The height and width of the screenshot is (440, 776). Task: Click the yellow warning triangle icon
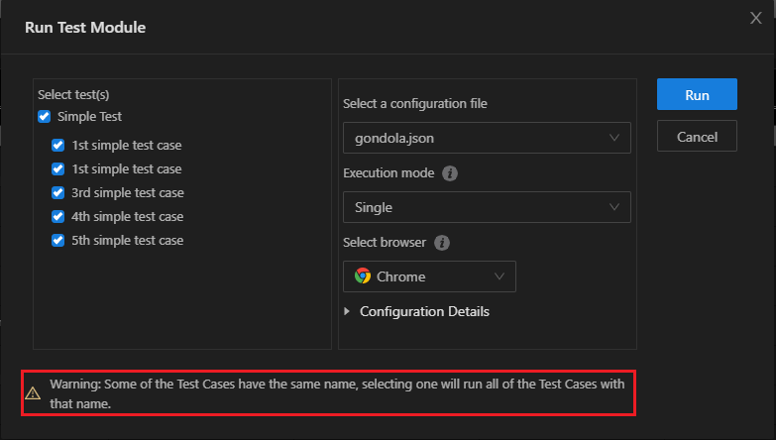pyautogui.click(x=33, y=392)
